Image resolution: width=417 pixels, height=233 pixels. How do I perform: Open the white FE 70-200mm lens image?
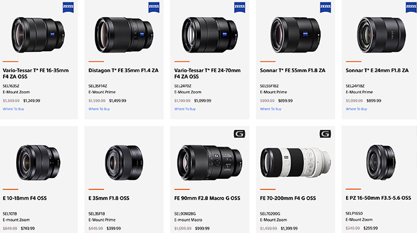pos(295,163)
